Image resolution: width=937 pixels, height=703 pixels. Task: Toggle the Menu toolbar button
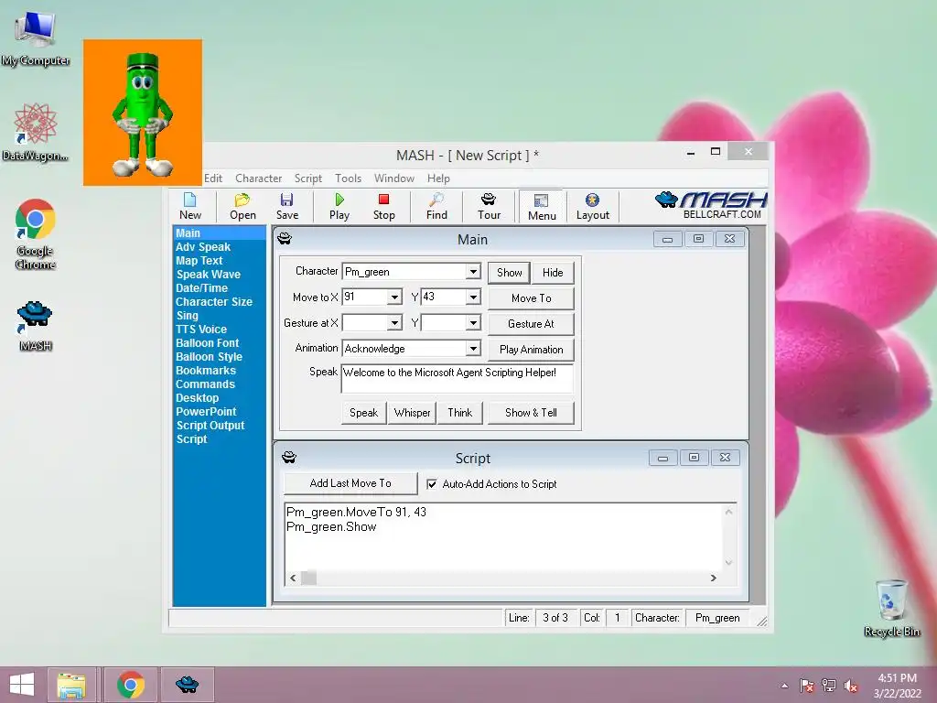(x=542, y=207)
